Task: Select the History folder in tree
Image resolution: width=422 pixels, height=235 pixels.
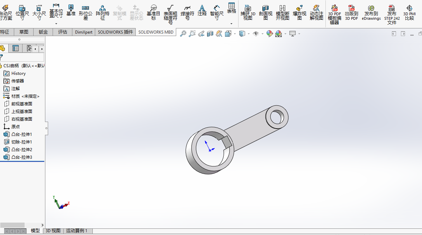Action: 15,73
